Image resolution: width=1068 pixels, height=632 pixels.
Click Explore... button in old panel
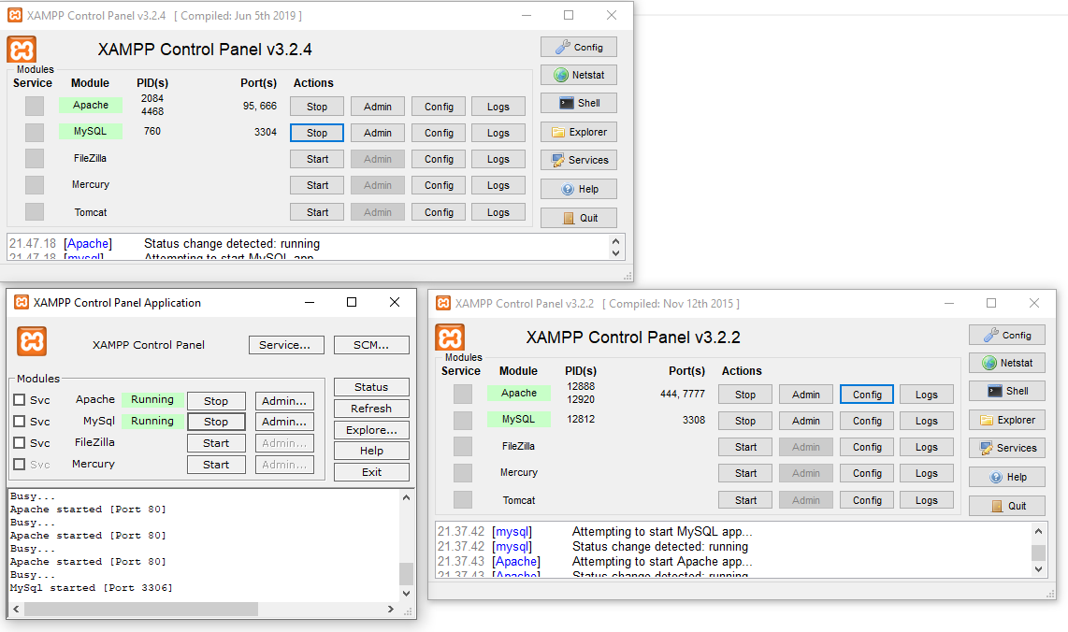371,430
